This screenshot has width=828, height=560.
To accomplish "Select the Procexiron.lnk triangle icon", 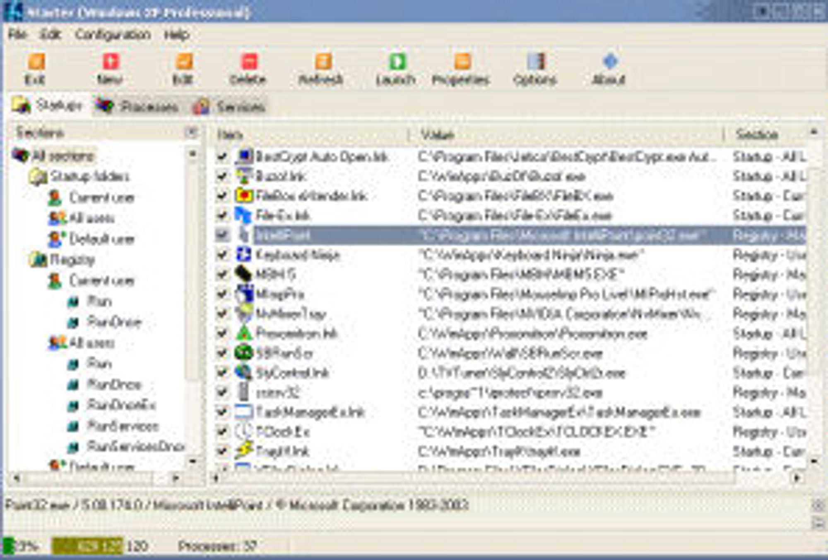I will pos(244,333).
